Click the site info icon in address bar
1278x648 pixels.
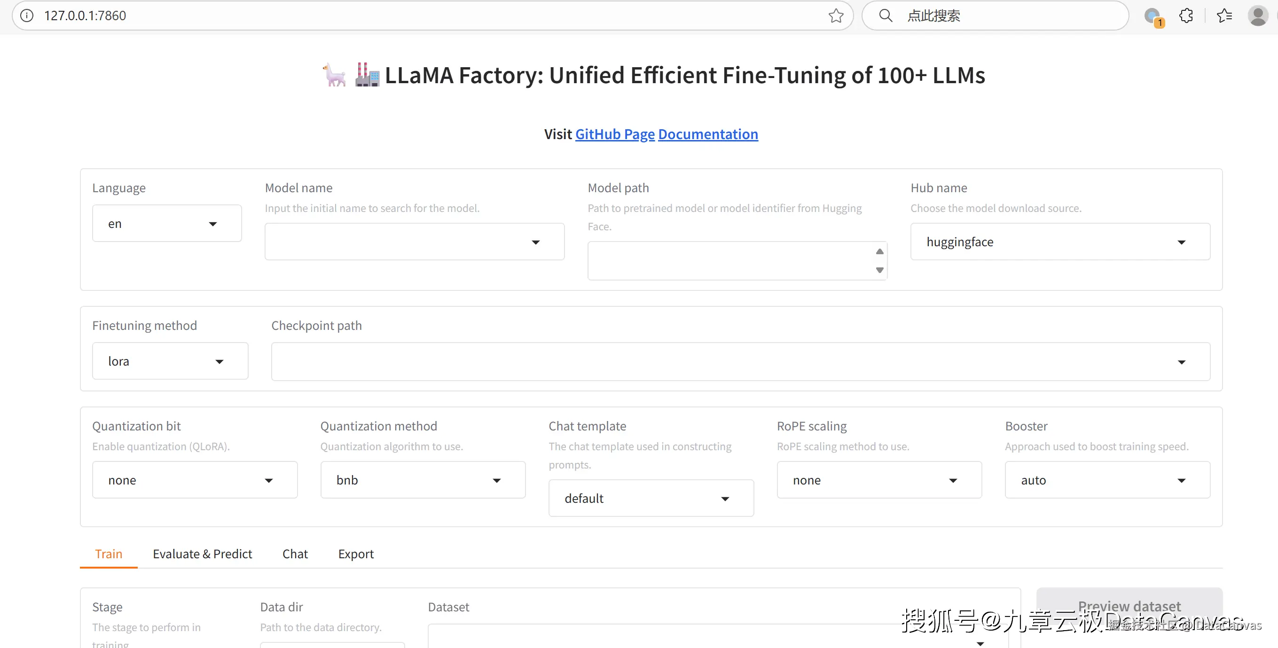pos(27,16)
